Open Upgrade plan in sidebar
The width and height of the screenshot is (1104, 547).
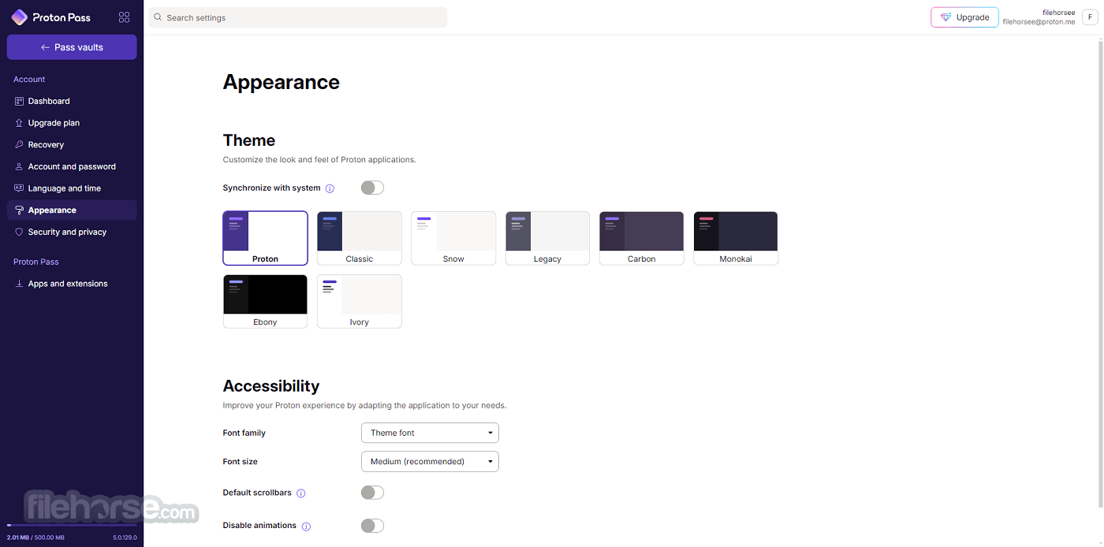(72, 123)
